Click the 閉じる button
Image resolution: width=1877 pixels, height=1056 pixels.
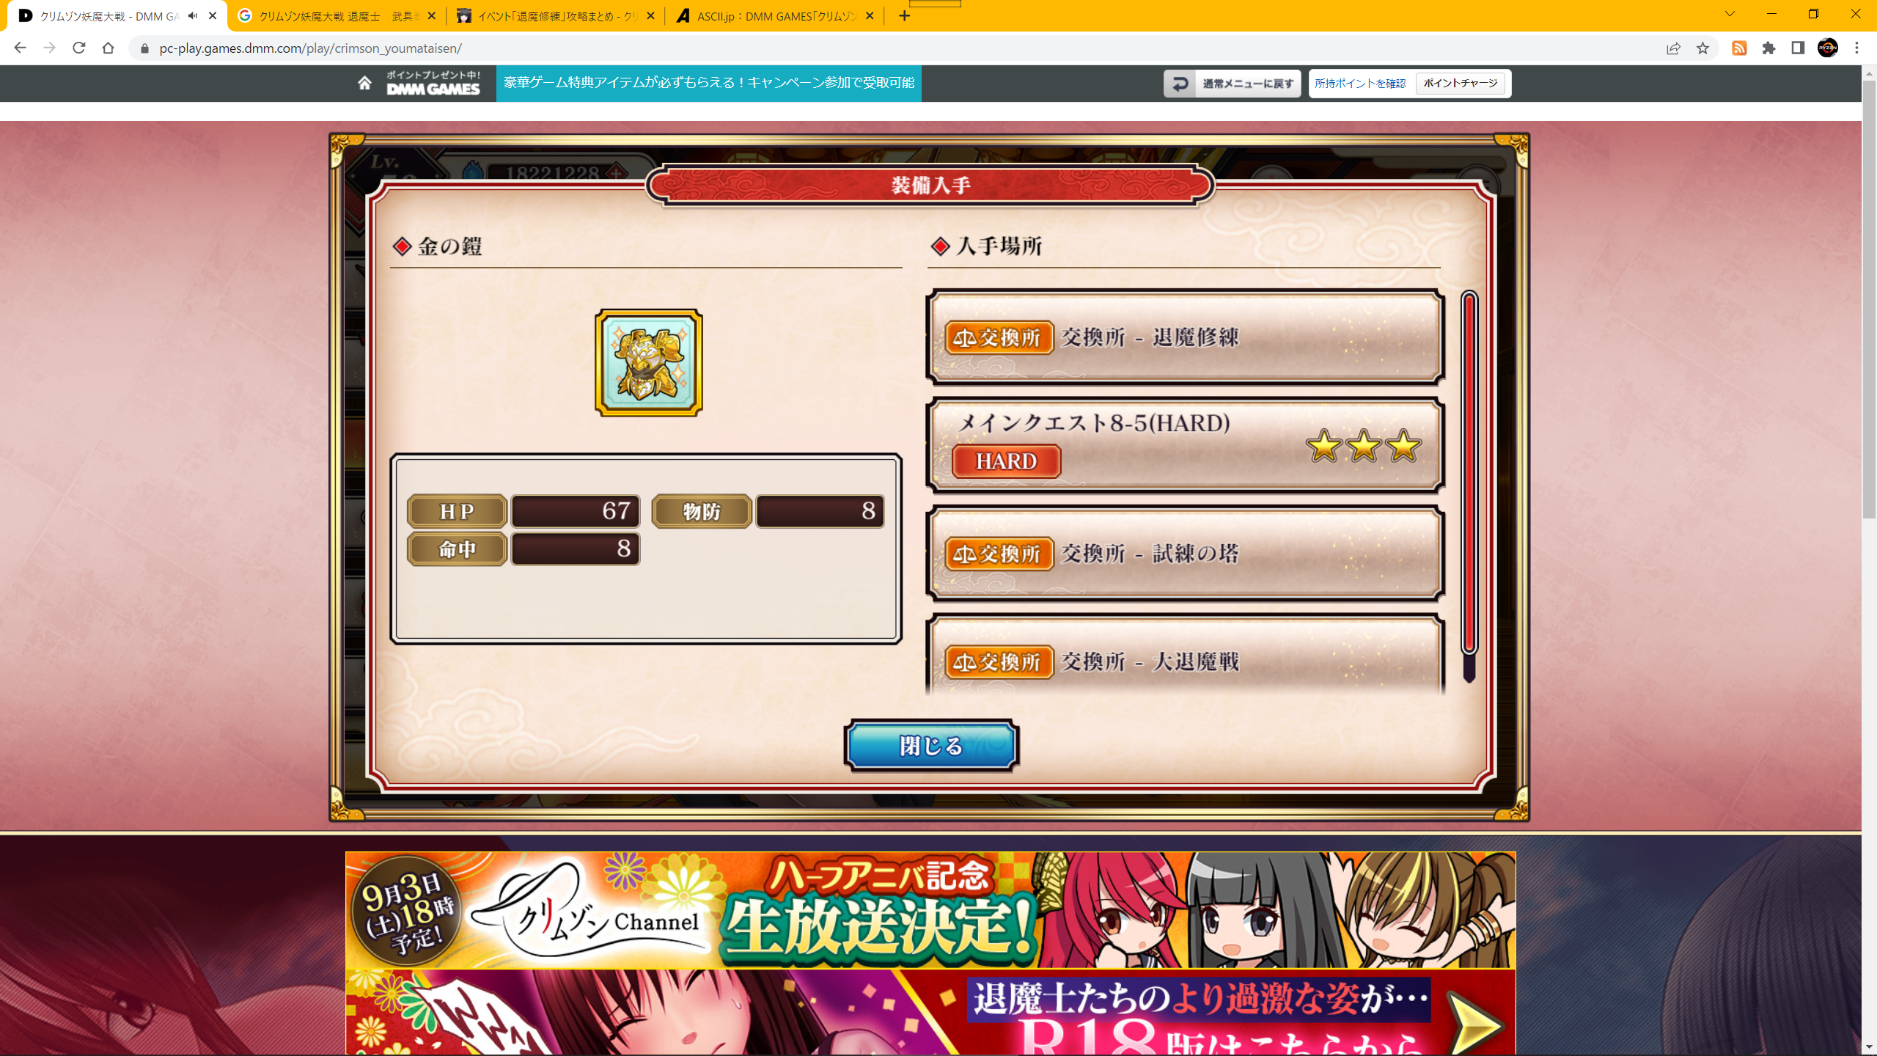(x=931, y=746)
